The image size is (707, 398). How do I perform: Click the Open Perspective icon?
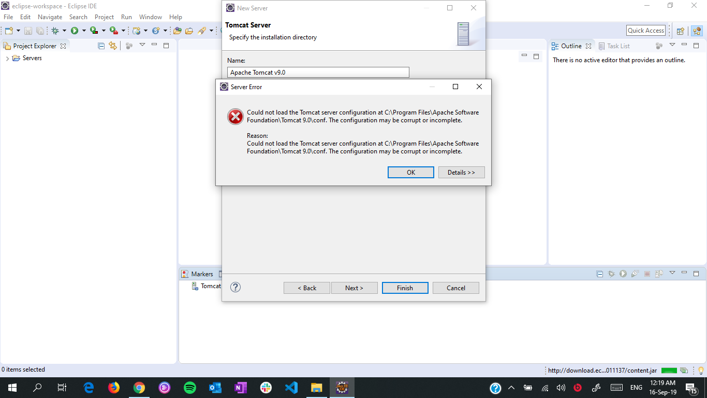tap(681, 31)
